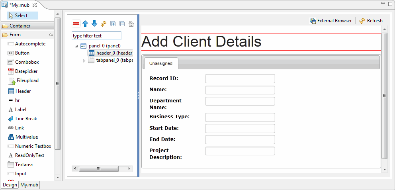The width and height of the screenshot is (395, 190).
Task: Click the outline scrollbar left arrow
Action: tap(74, 168)
